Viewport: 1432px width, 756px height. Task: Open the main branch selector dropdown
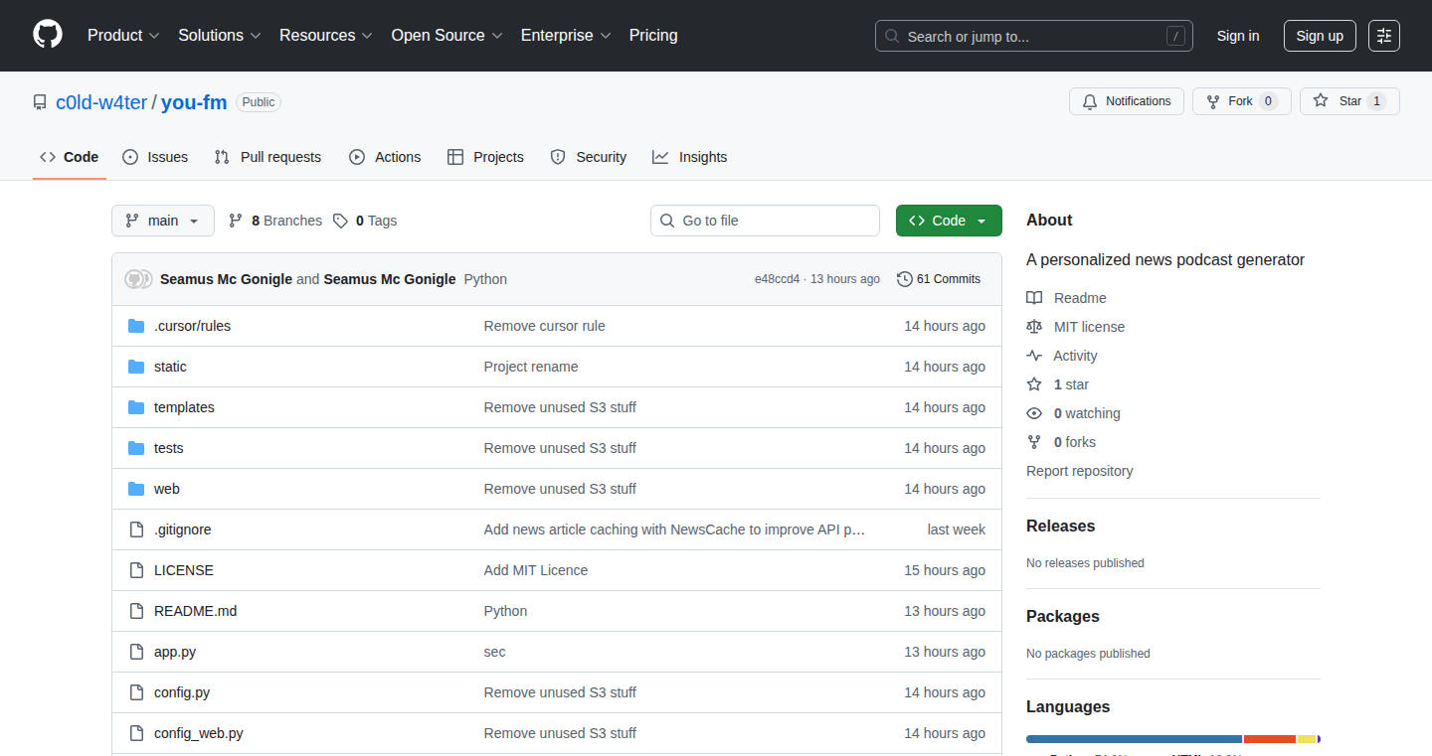click(x=163, y=221)
